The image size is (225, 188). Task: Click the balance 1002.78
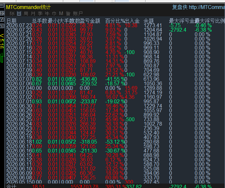pos(153,124)
